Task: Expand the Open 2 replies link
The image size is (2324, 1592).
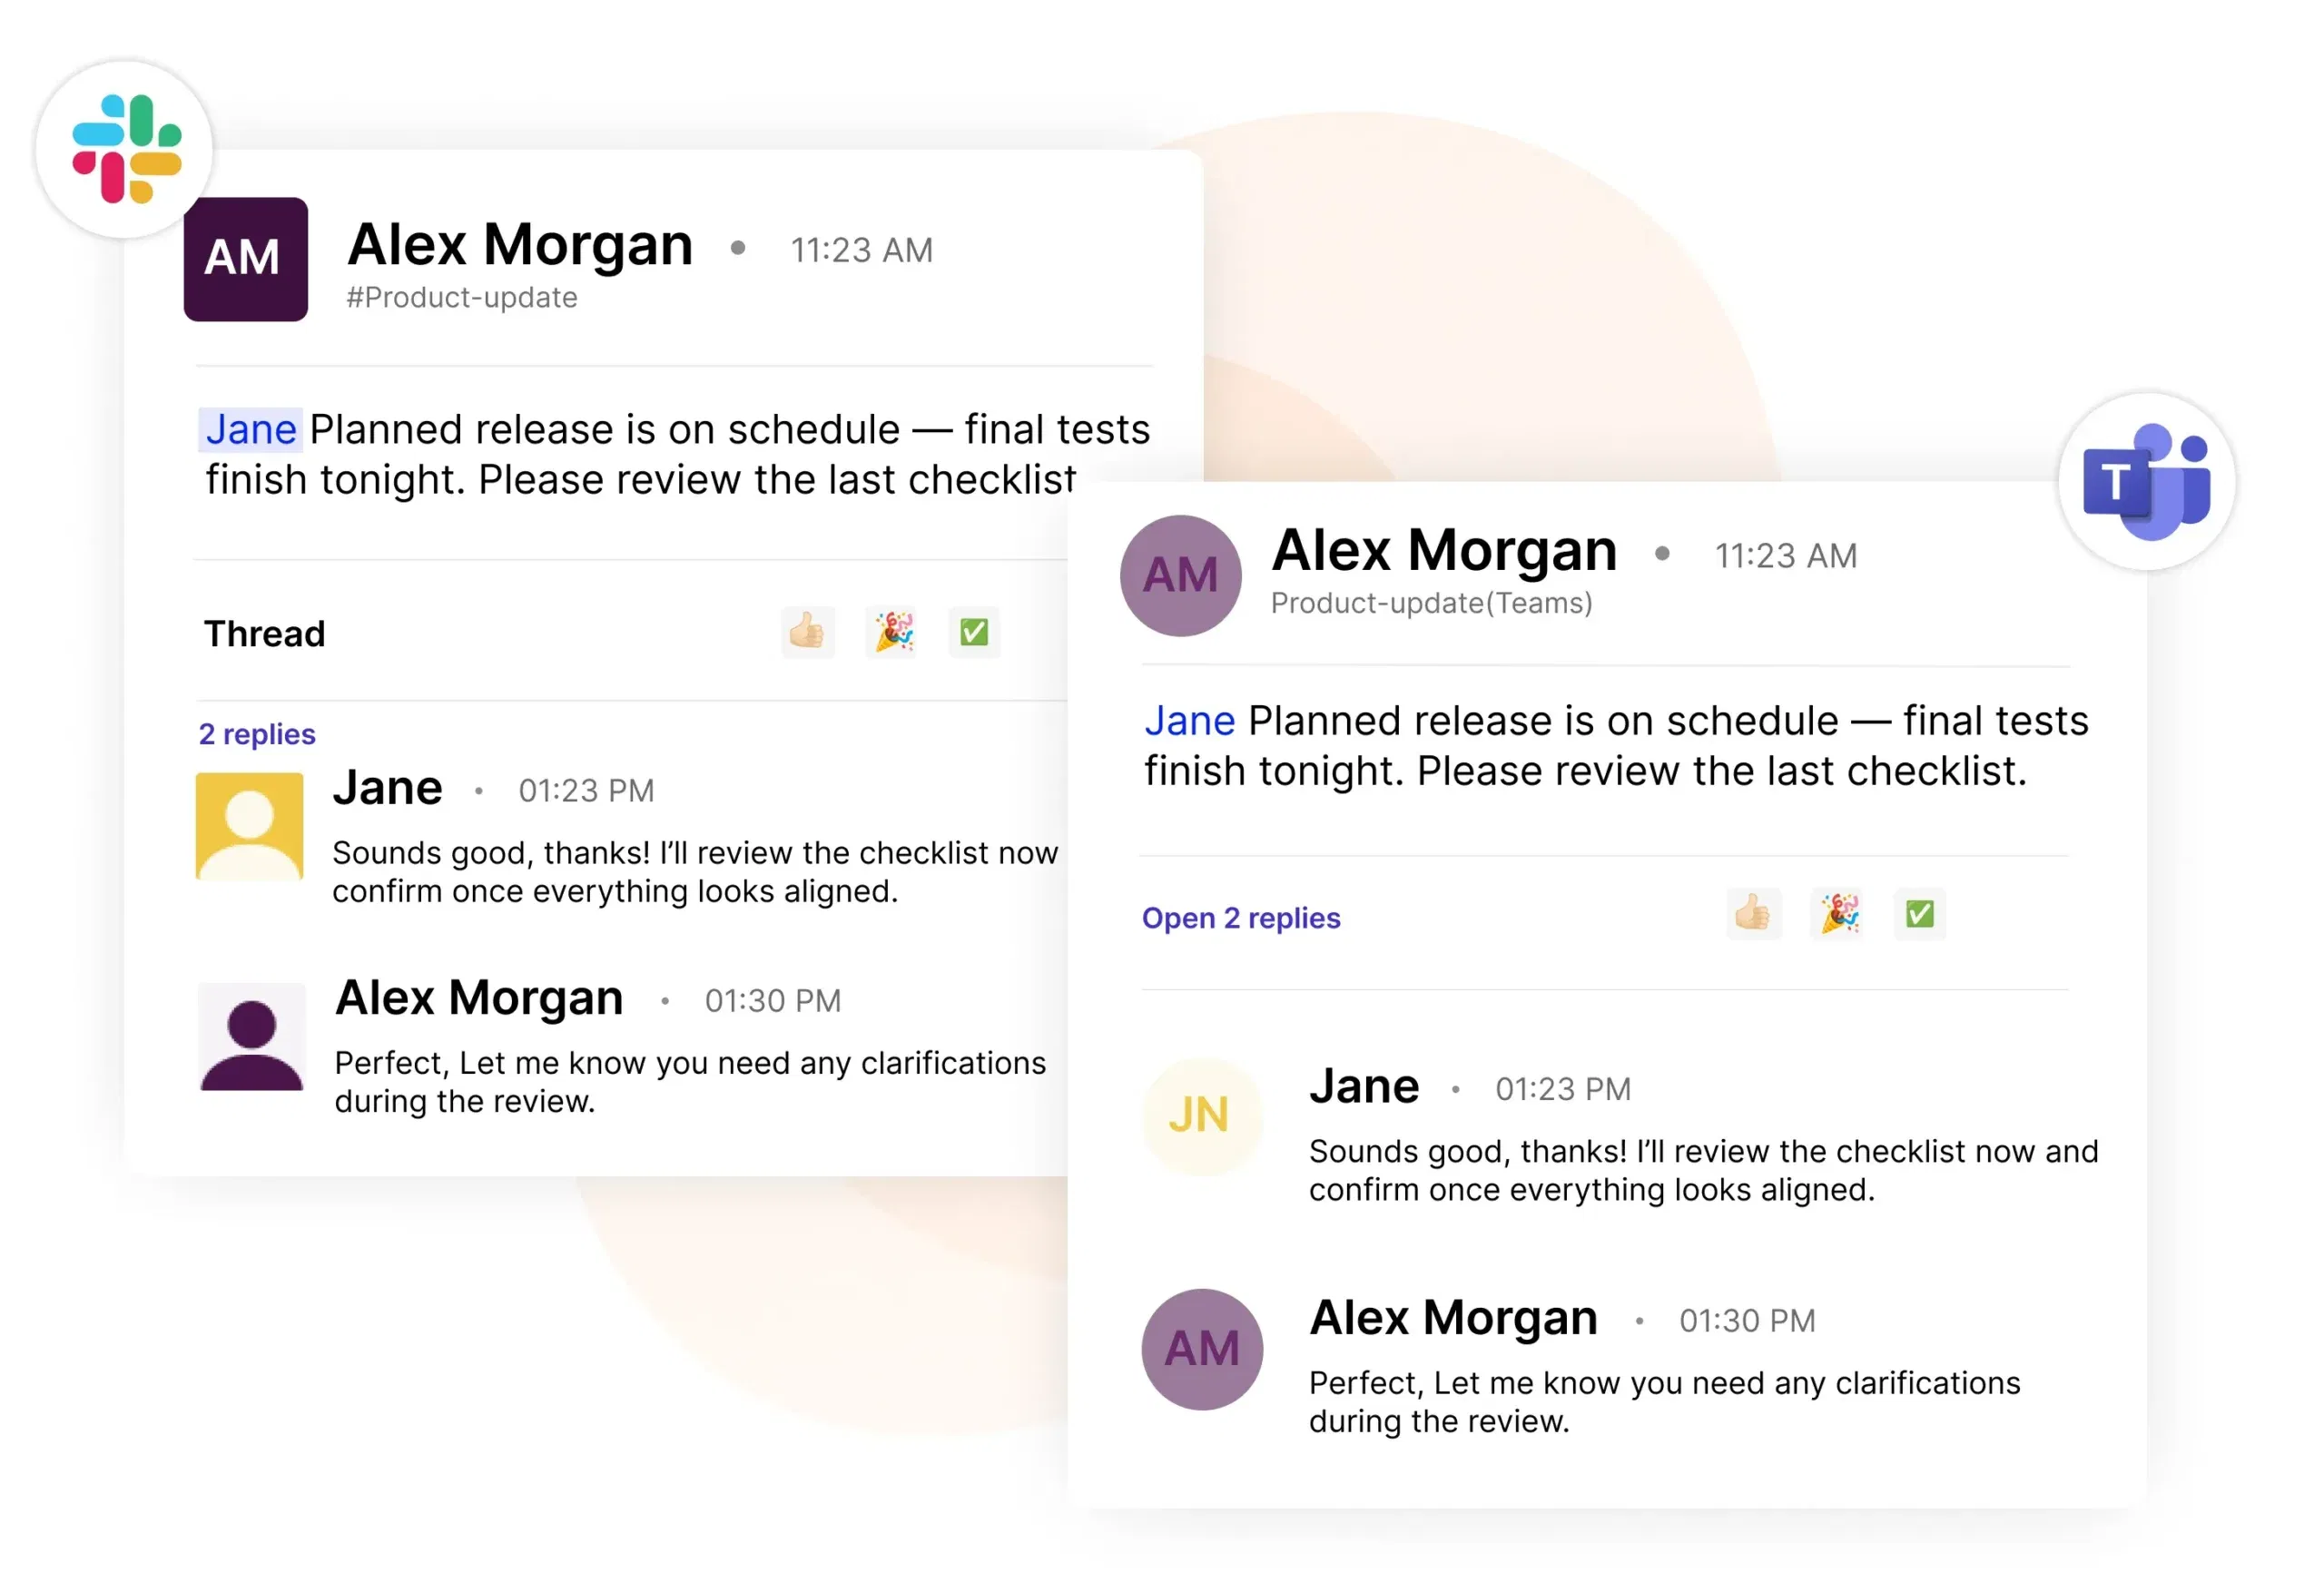Action: [x=1241, y=918]
